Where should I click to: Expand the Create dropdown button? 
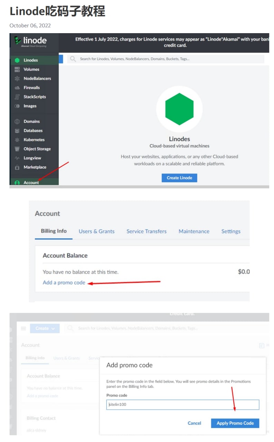point(45,328)
